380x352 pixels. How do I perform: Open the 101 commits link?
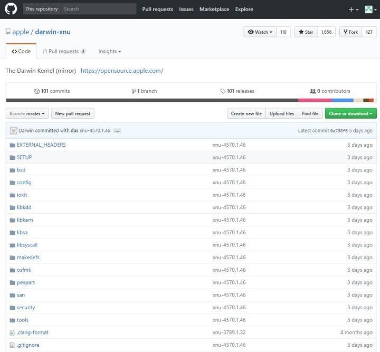[52, 91]
